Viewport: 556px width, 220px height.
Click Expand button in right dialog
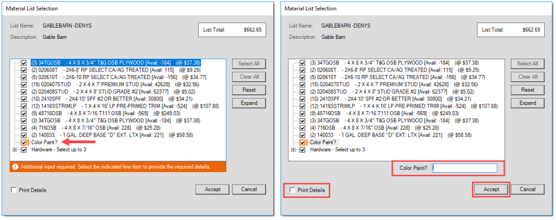[x=528, y=103]
